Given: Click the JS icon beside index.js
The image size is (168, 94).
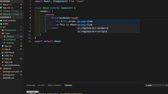Looking at the screenshot, I should [x=3, y=59].
